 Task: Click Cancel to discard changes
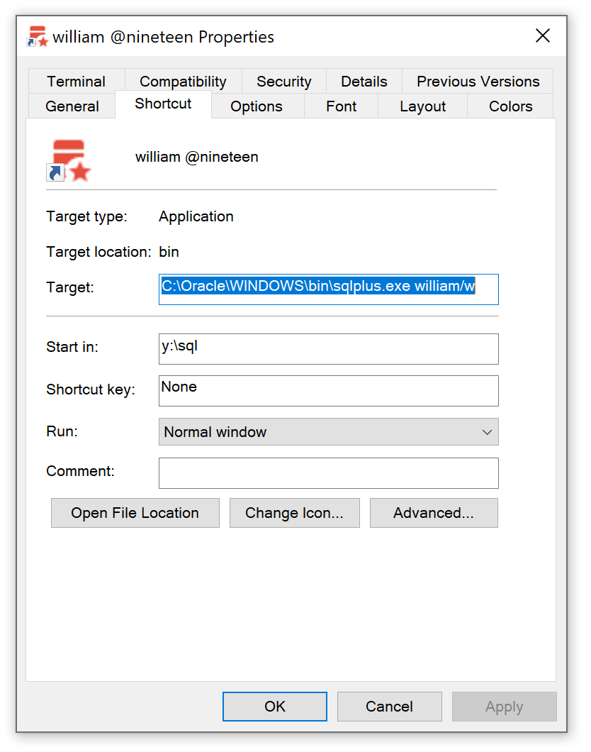(389, 707)
